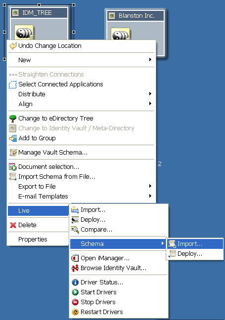
Task: Click the orange Restart Drivers icon
Action: 75,312
